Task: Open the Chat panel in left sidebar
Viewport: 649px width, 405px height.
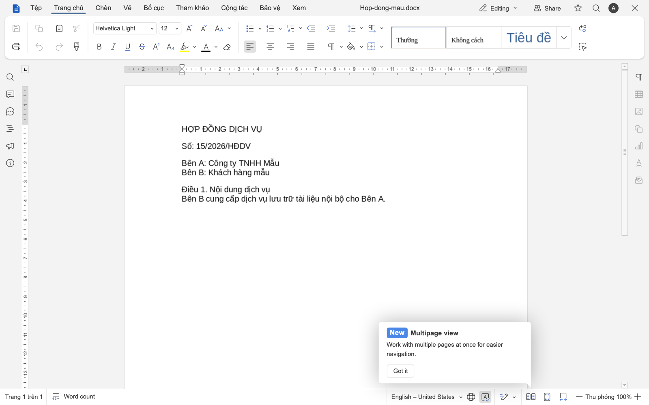Action: click(x=10, y=112)
